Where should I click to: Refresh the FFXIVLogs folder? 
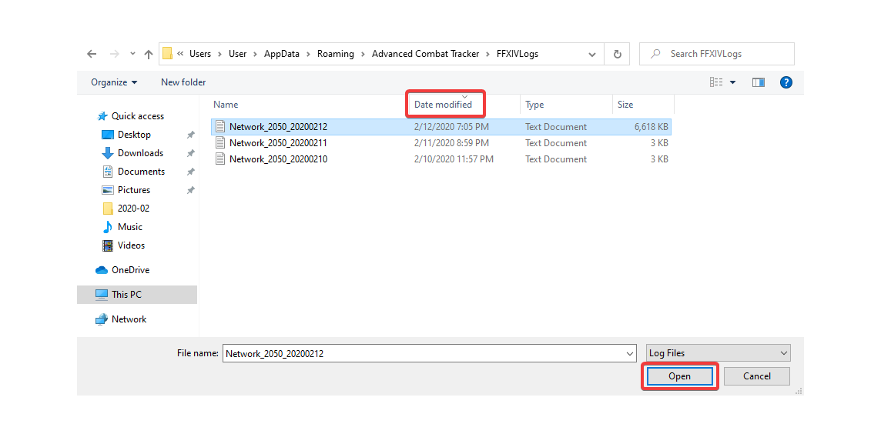click(617, 54)
